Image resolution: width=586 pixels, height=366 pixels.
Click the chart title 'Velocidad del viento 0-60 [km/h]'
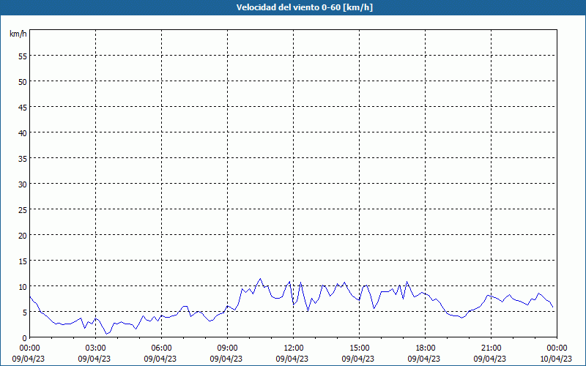tap(305, 7)
